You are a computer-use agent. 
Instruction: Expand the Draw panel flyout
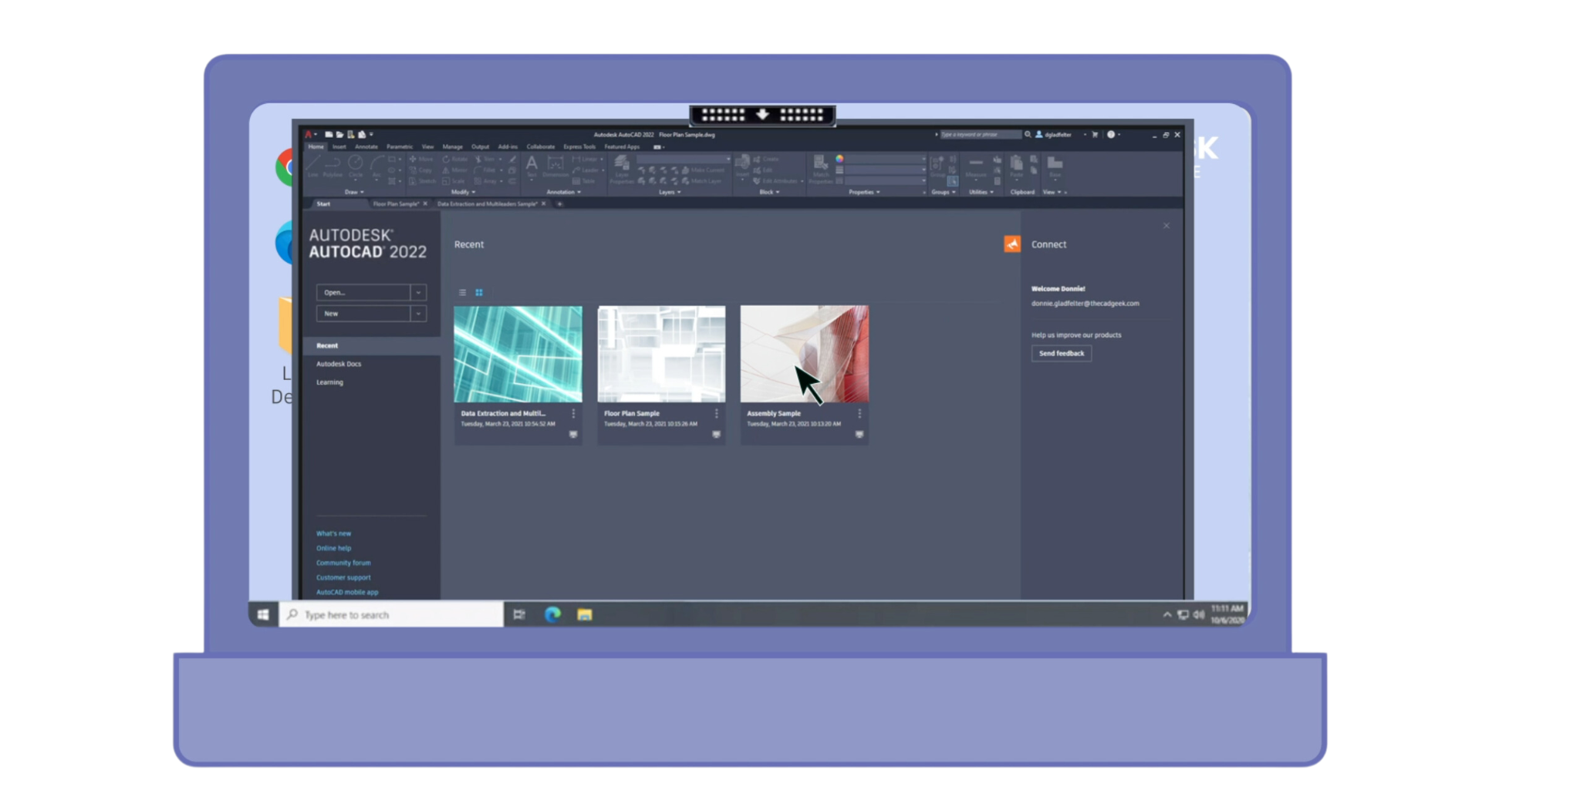(355, 192)
